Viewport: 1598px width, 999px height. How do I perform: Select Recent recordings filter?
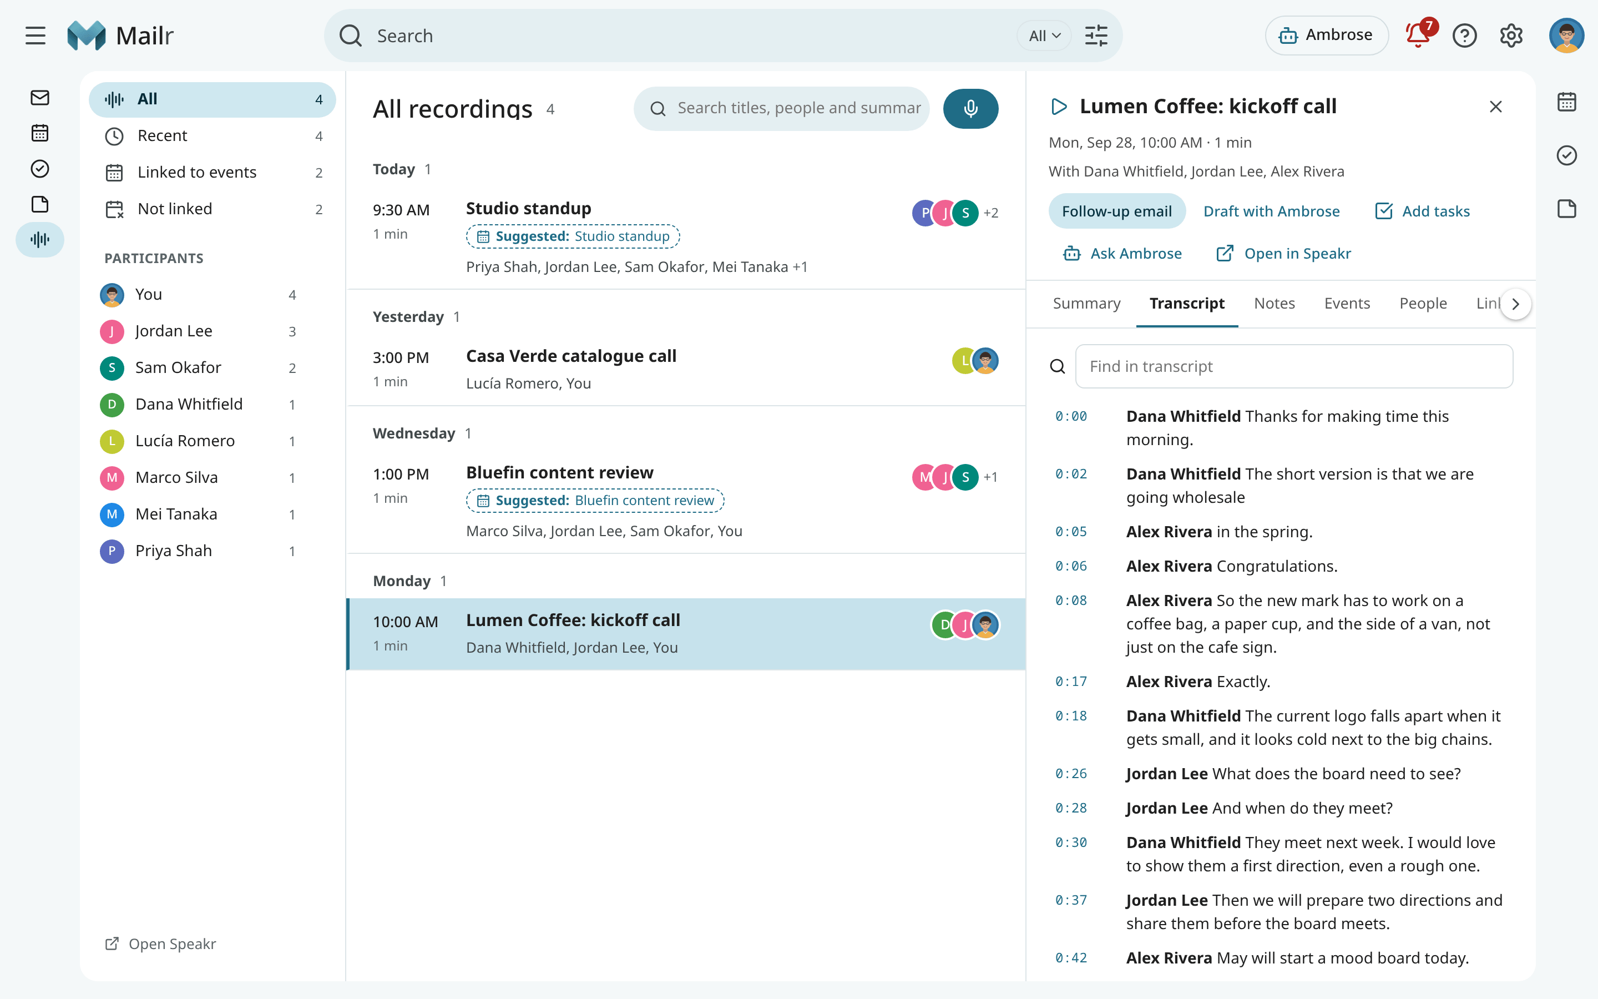click(x=213, y=135)
